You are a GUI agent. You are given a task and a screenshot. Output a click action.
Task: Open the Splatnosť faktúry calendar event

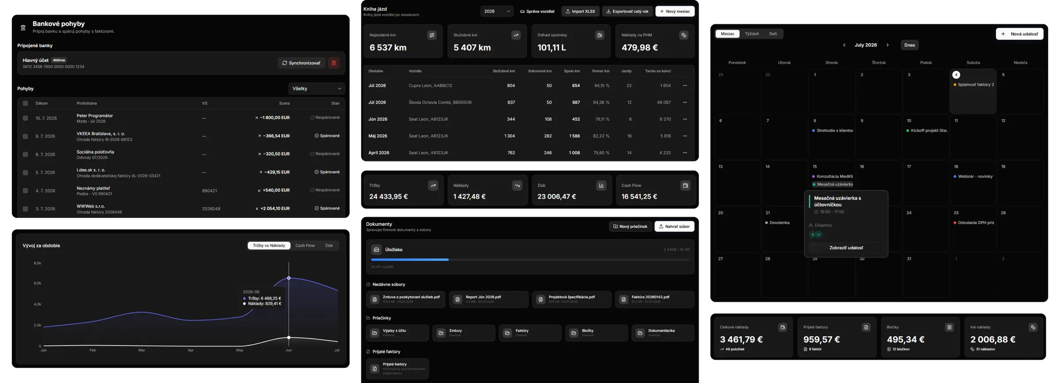(x=973, y=85)
